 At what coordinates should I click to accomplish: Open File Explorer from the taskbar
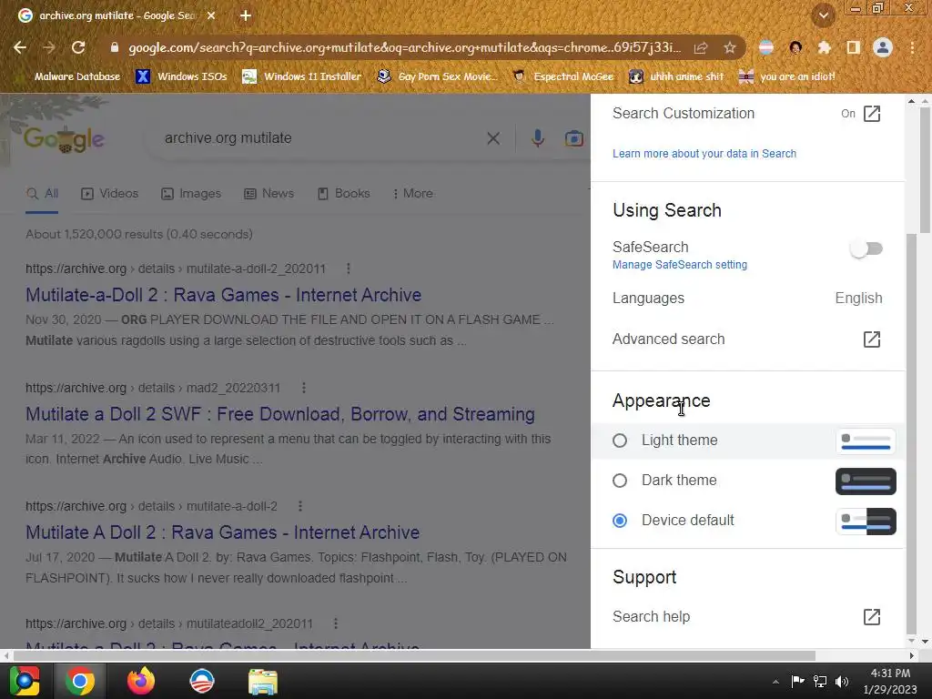tap(263, 681)
